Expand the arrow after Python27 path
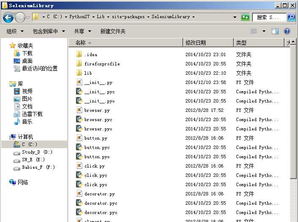This screenshot has height=222, width=298. pyautogui.click(x=93, y=17)
